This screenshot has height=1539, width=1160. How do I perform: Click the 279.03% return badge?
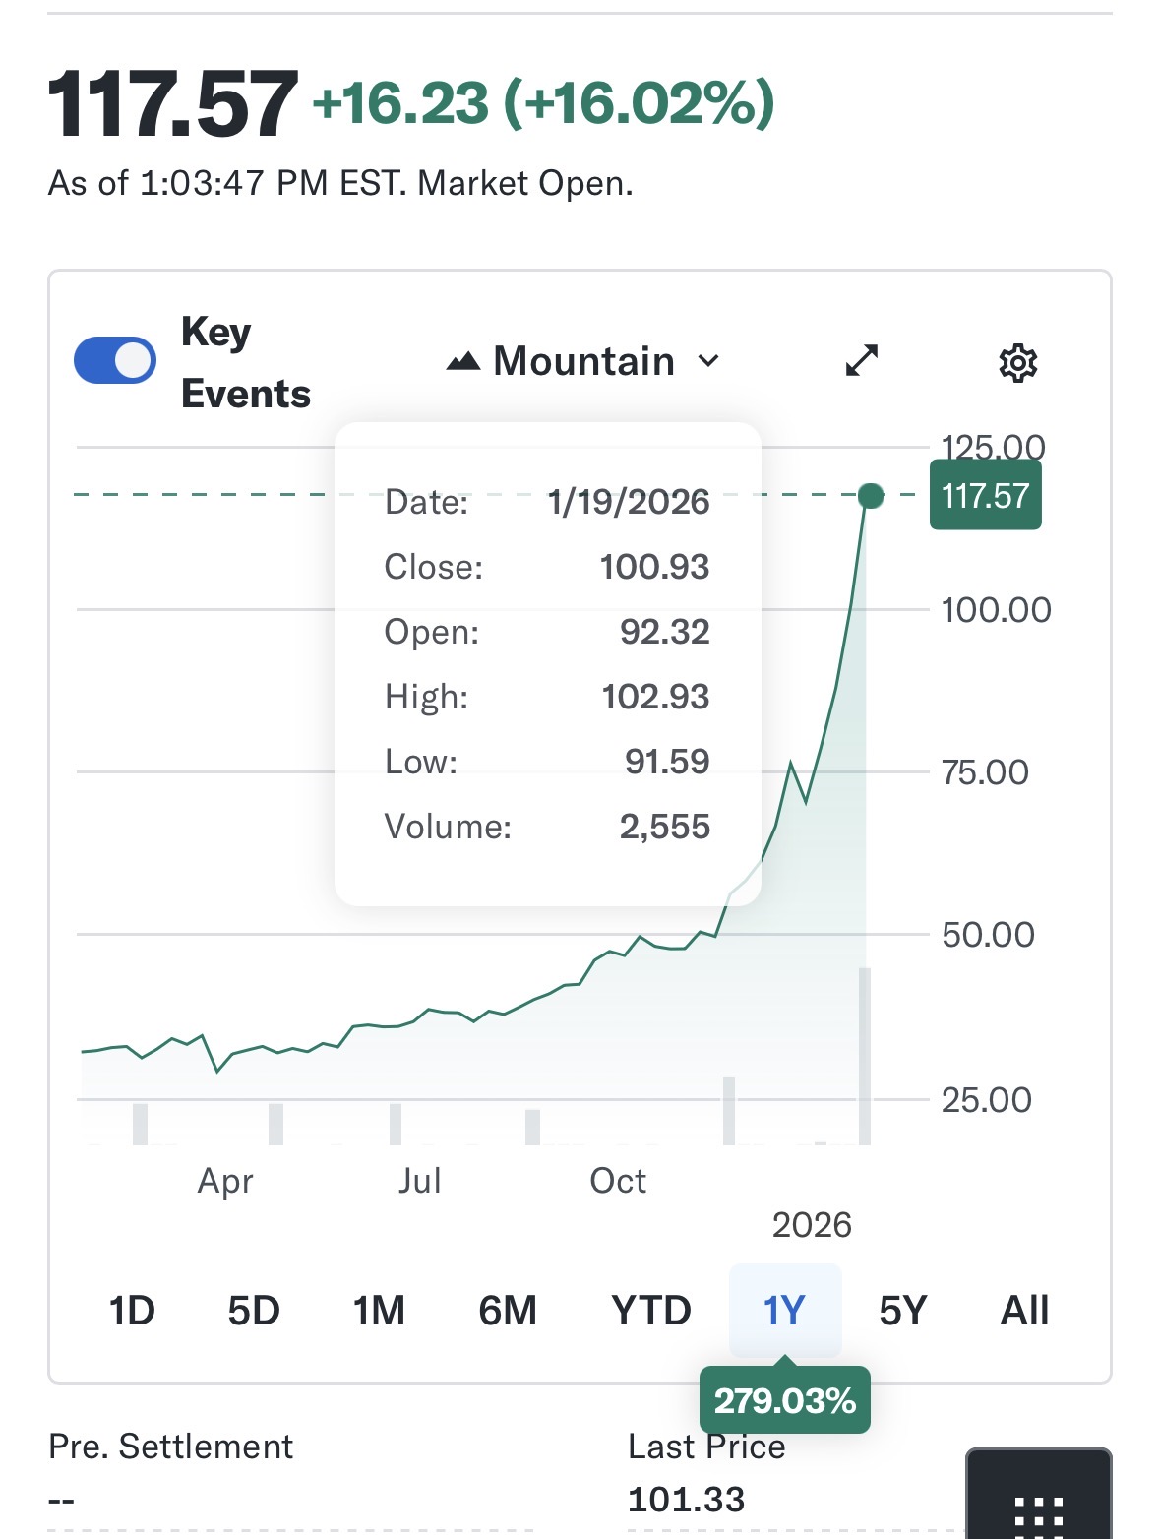click(x=784, y=1400)
